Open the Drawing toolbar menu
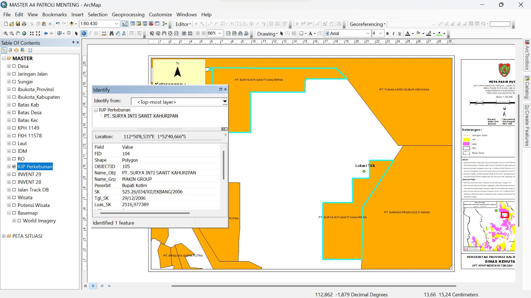Screen dimensions: 531x298 tap(267, 33)
